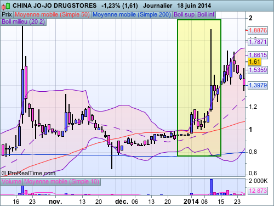Click the 12 873 volume value tag

[258, 191]
